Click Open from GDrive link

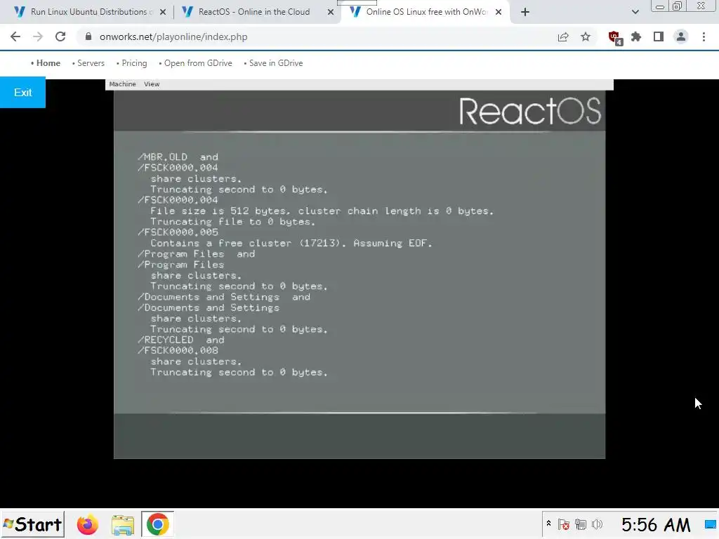point(198,63)
